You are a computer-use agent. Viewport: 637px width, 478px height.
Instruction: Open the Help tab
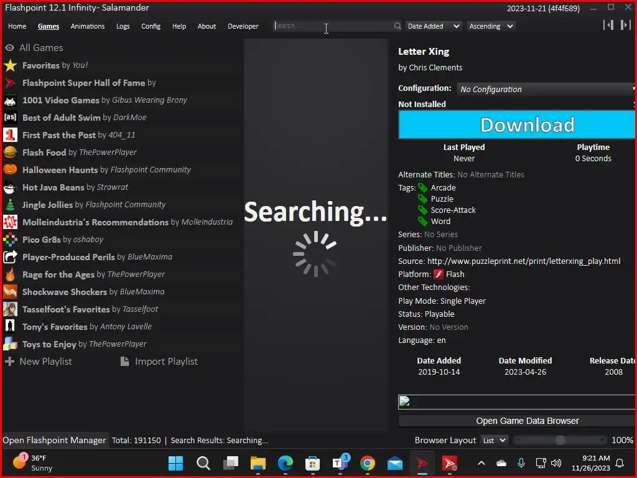coord(179,26)
